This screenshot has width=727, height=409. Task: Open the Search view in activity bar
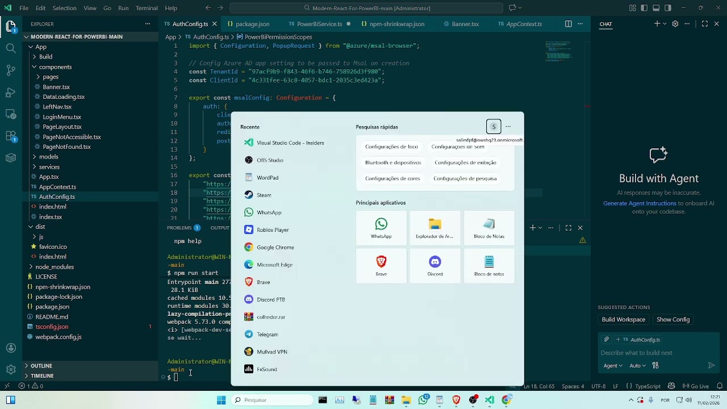(x=11, y=48)
